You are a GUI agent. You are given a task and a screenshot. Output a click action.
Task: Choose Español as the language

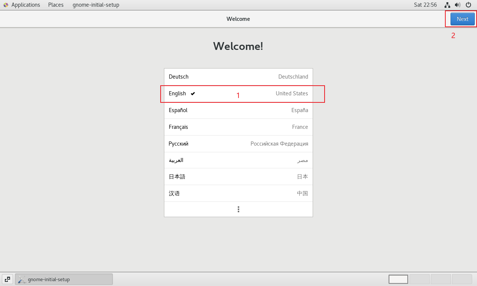238,110
